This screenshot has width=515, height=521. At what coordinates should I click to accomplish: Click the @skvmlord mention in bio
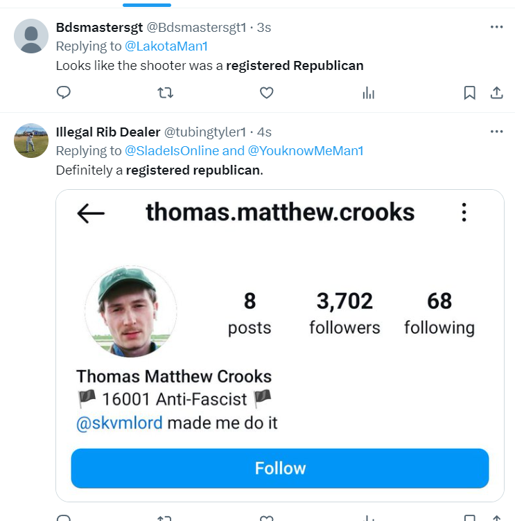click(119, 423)
